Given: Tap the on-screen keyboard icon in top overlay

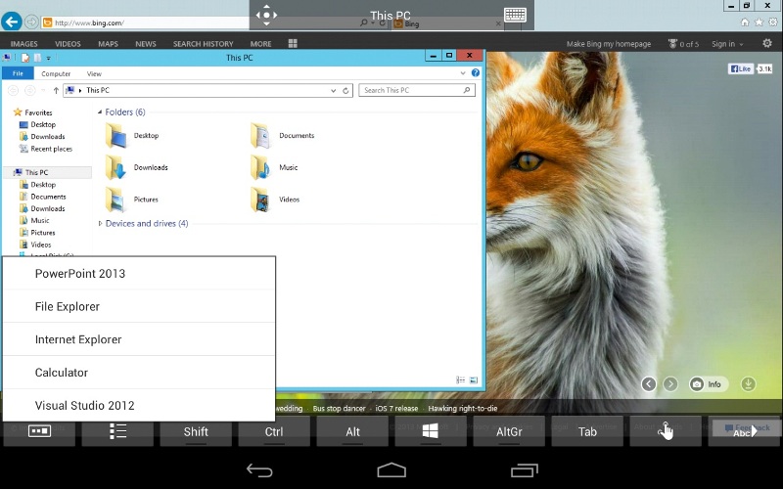Looking at the screenshot, I should coord(516,15).
